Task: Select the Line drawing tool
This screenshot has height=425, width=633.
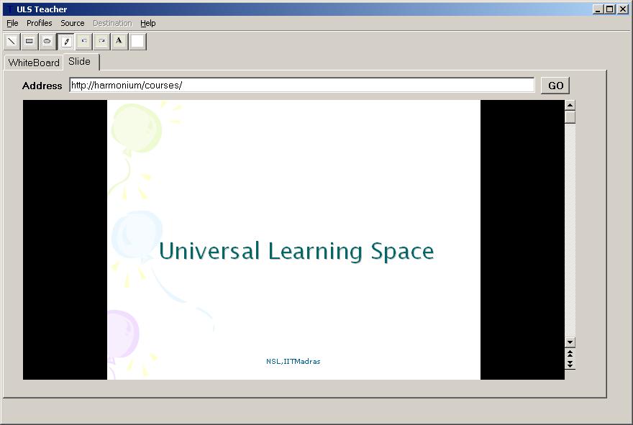Action: pos(12,42)
